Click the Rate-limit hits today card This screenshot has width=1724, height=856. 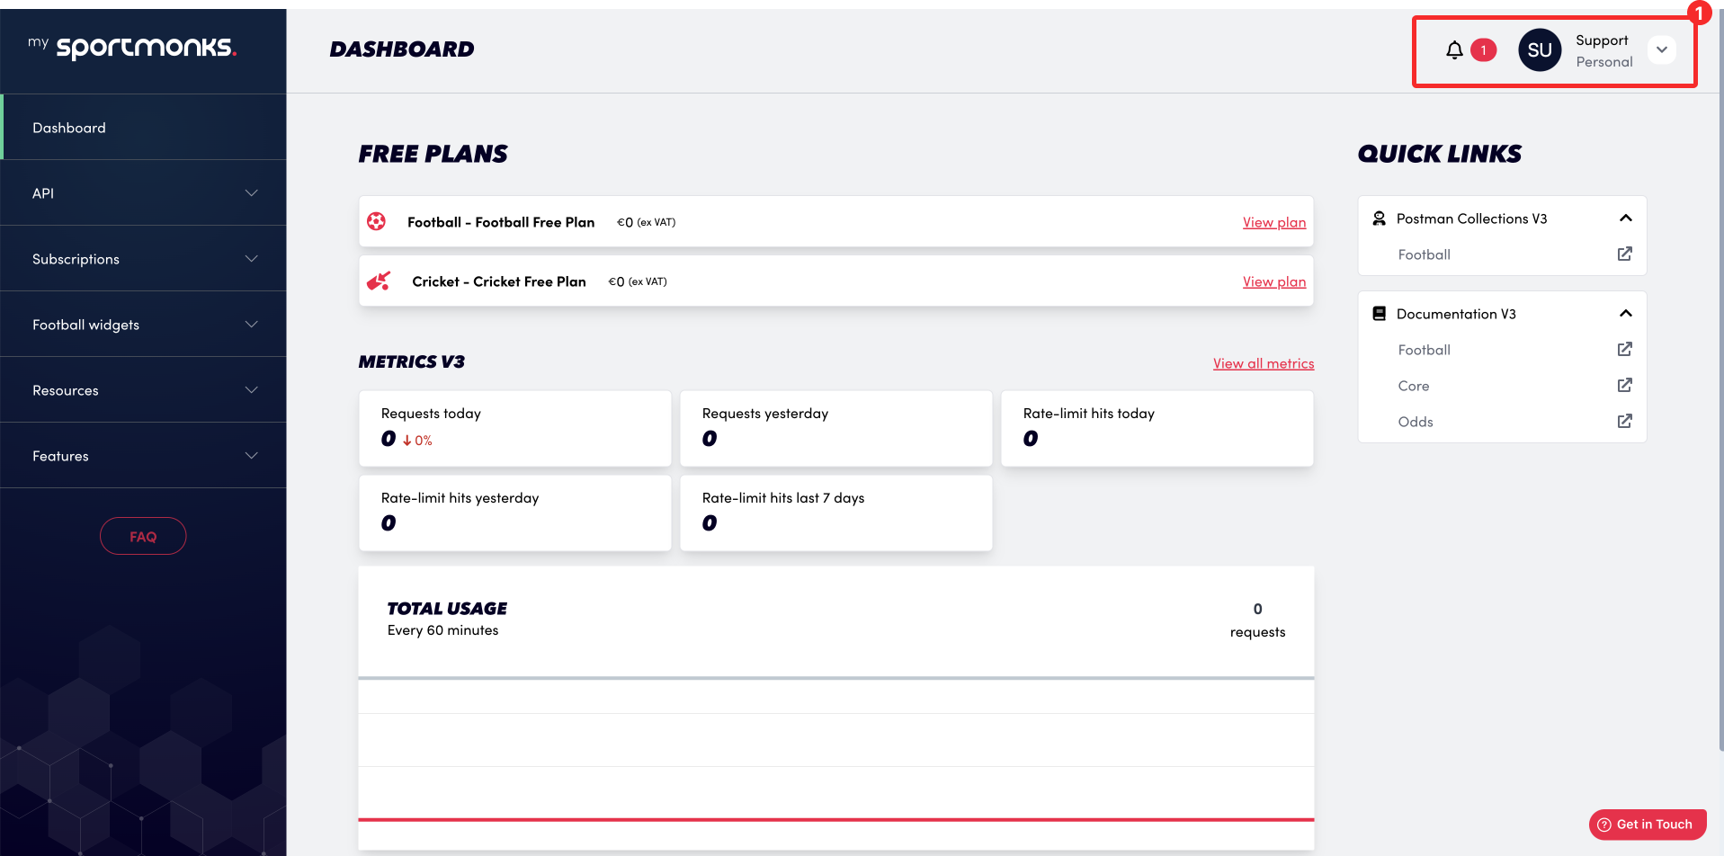click(x=1157, y=428)
